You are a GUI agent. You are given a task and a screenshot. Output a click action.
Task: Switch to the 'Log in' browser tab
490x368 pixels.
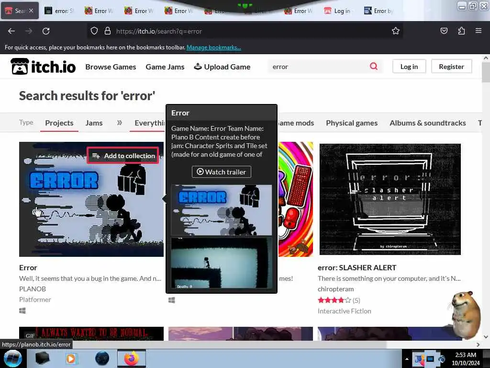click(x=338, y=11)
